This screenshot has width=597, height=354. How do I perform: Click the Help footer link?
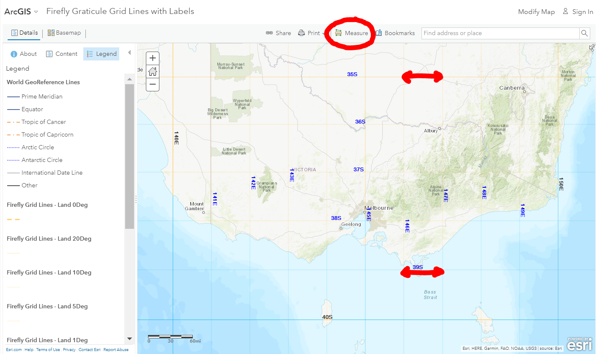coord(29,350)
